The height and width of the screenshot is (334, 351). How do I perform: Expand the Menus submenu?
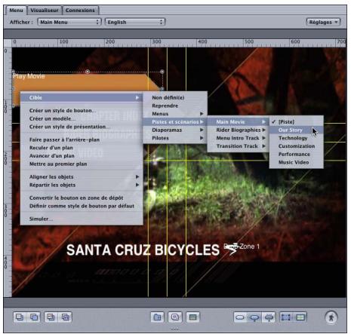[175, 114]
